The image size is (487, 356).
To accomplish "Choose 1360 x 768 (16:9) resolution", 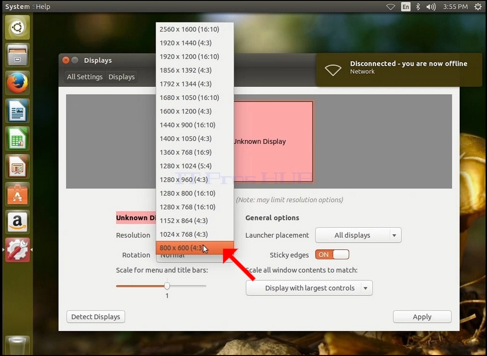I will 195,152.
